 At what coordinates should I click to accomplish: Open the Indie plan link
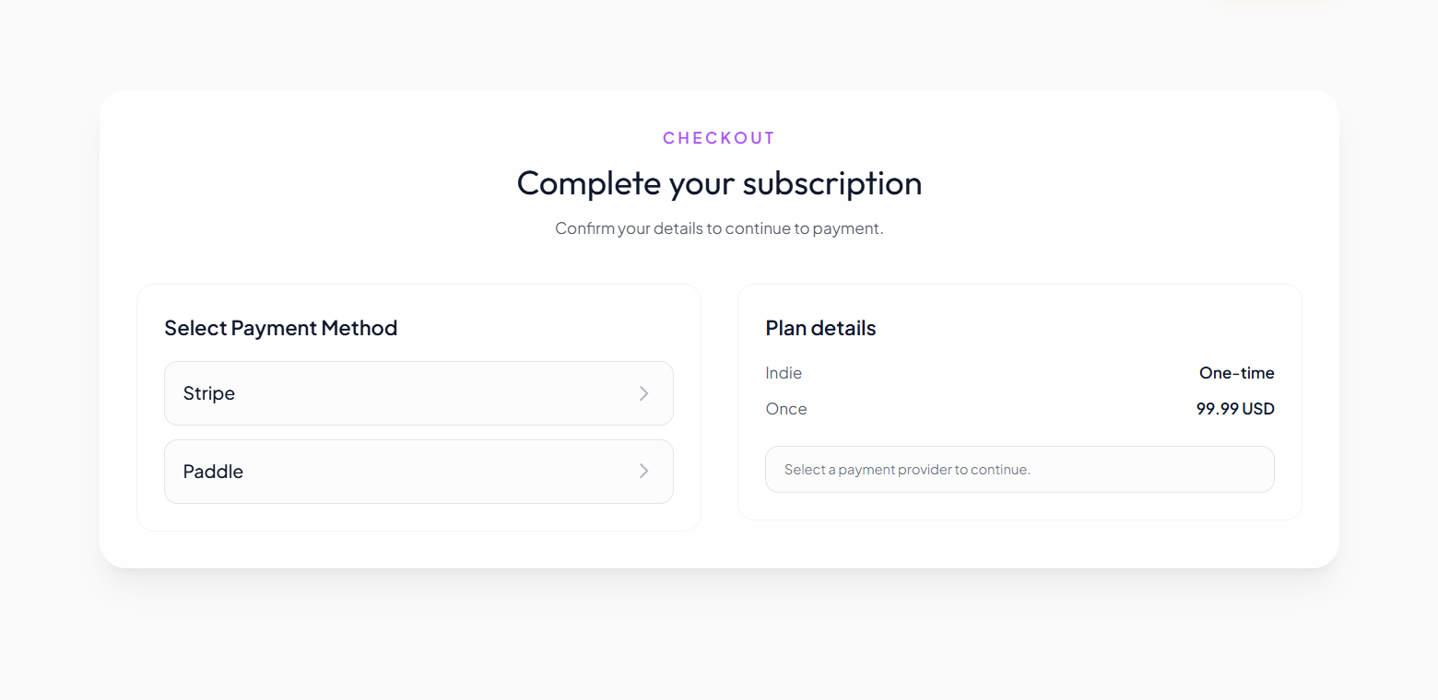783,372
